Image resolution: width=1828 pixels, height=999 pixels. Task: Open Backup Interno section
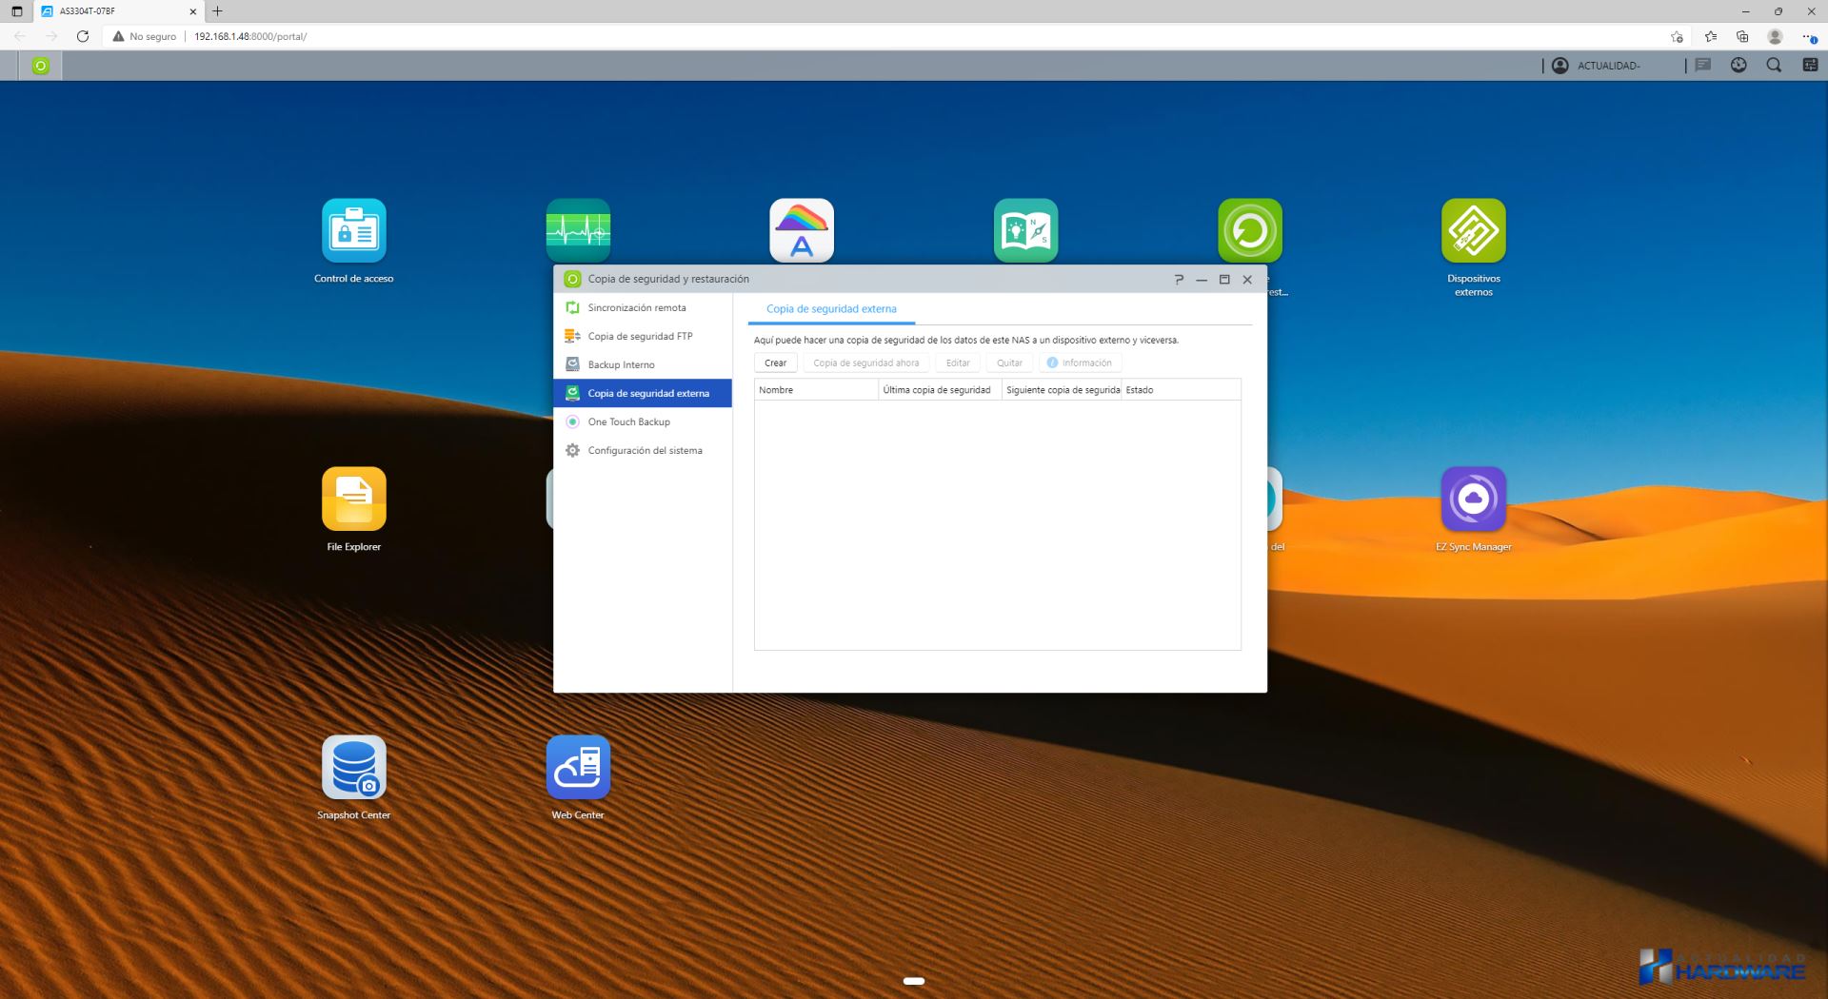point(621,365)
